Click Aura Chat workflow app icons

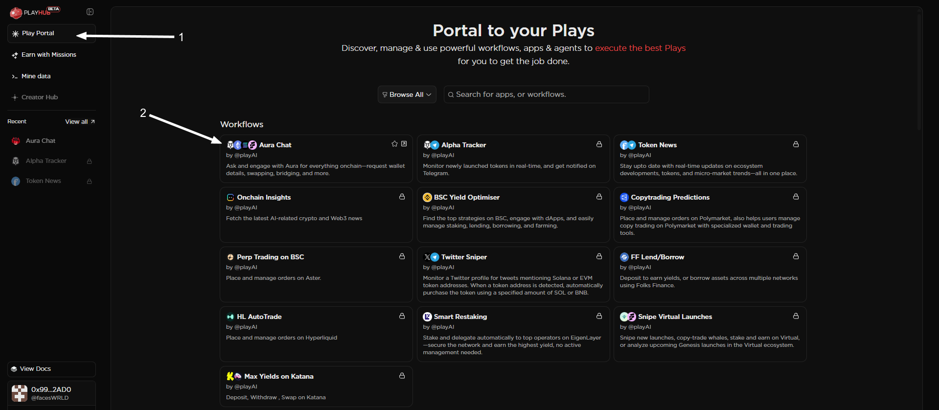pos(242,145)
